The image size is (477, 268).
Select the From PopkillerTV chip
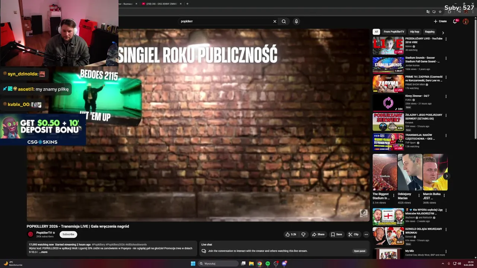(394, 32)
